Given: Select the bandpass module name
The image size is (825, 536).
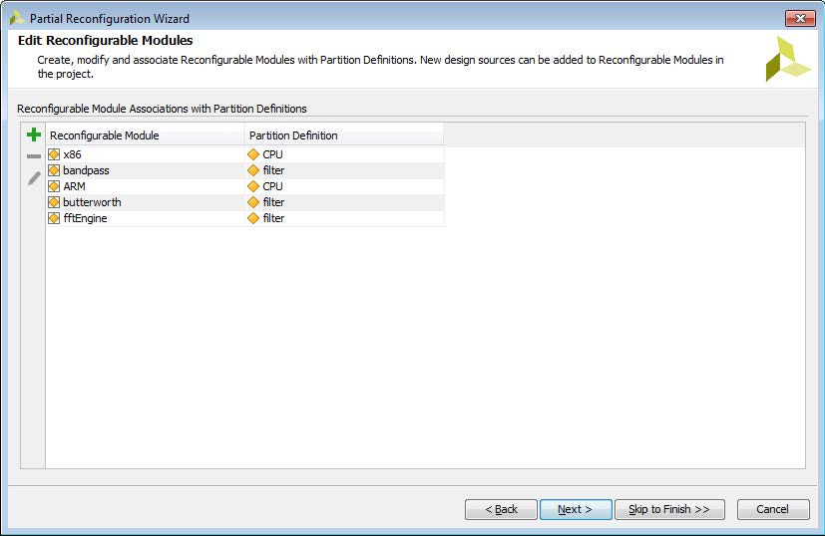Looking at the screenshot, I should (x=86, y=170).
